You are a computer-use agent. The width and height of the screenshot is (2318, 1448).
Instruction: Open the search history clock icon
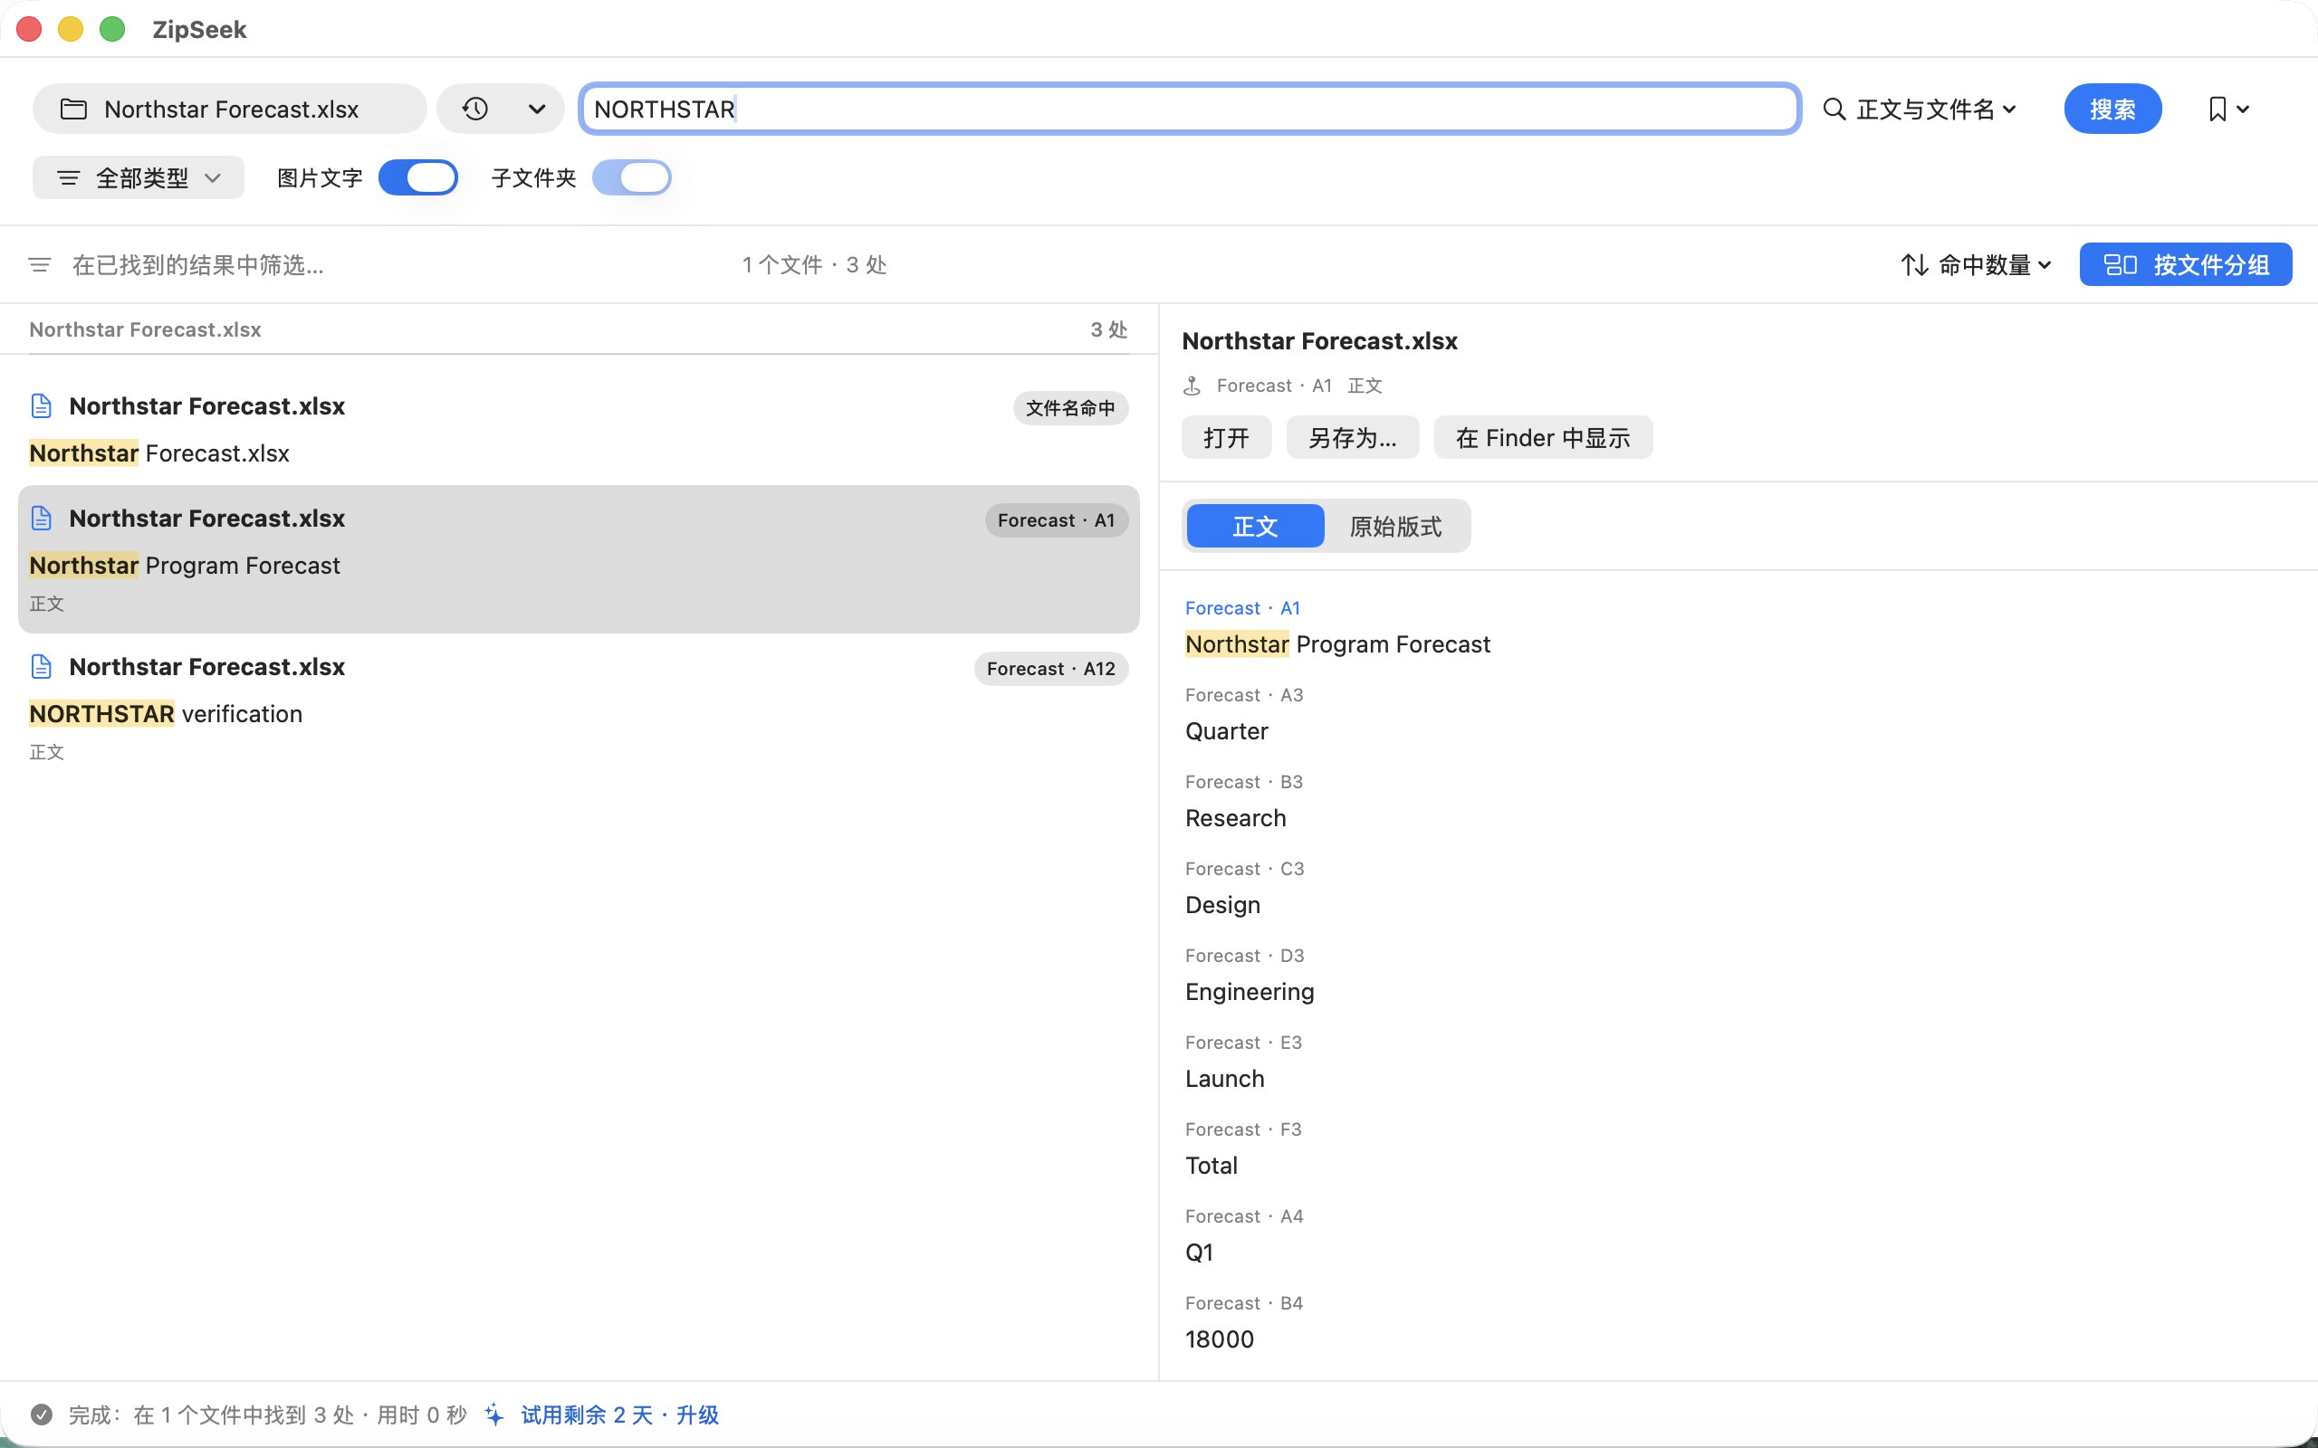coord(475,110)
